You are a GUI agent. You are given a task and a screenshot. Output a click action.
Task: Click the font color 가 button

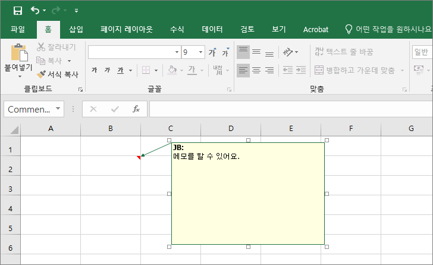(x=192, y=70)
